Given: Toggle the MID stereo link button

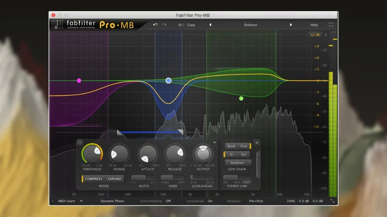Looking at the screenshot, I should 246,182.
